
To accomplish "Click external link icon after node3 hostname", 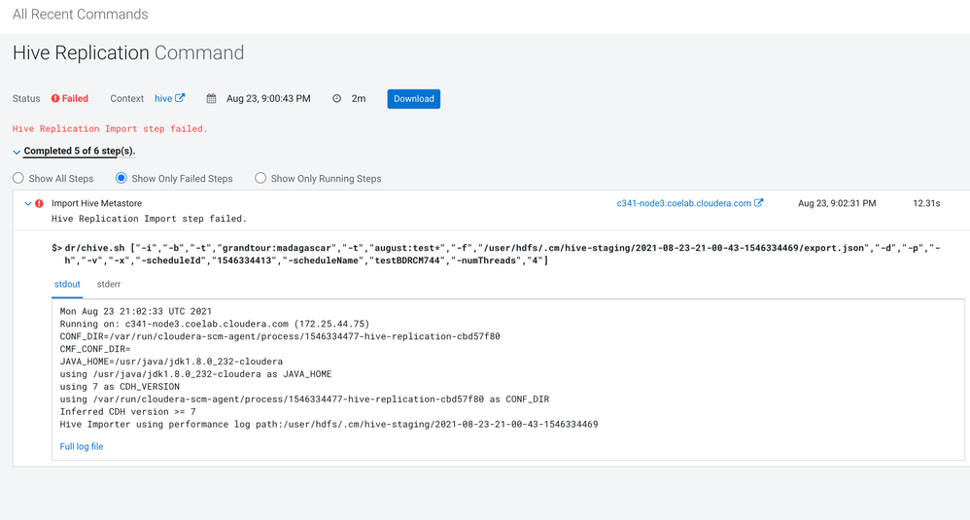I will click(759, 203).
